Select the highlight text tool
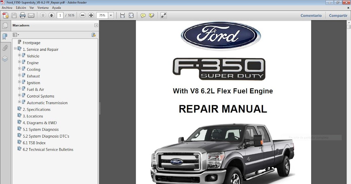Screen dimensions: 351x184 (x=152, y=15)
